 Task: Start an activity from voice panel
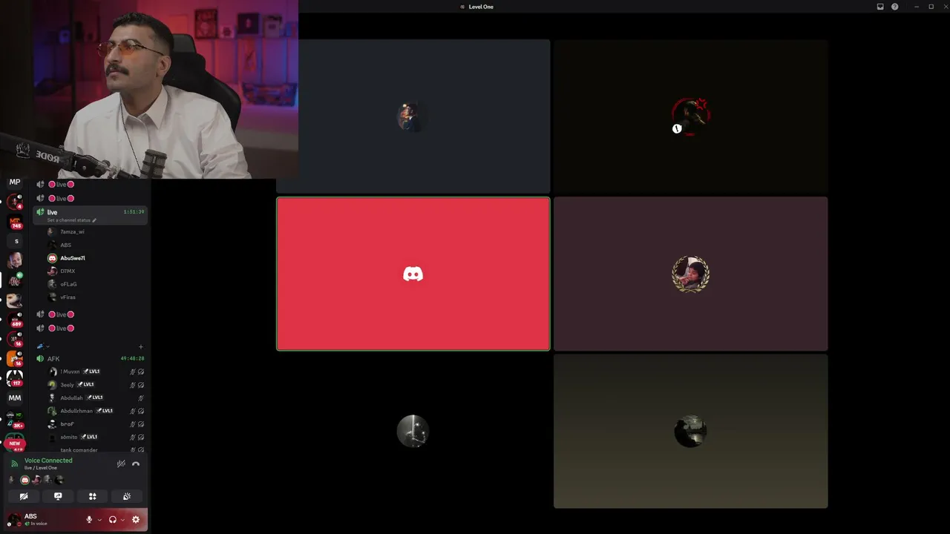tap(93, 496)
